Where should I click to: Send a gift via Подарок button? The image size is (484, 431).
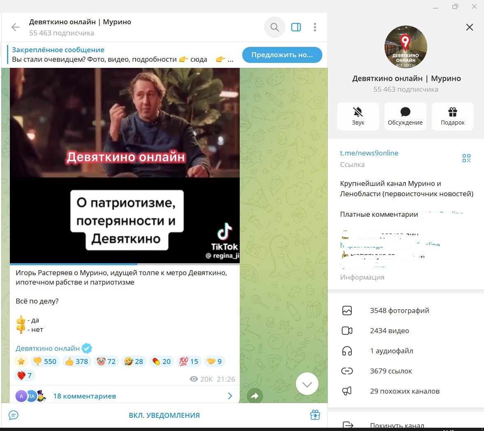click(452, 116)
